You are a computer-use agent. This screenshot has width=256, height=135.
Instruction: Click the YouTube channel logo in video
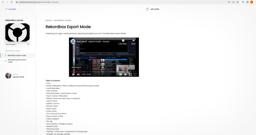pos(73,41)
